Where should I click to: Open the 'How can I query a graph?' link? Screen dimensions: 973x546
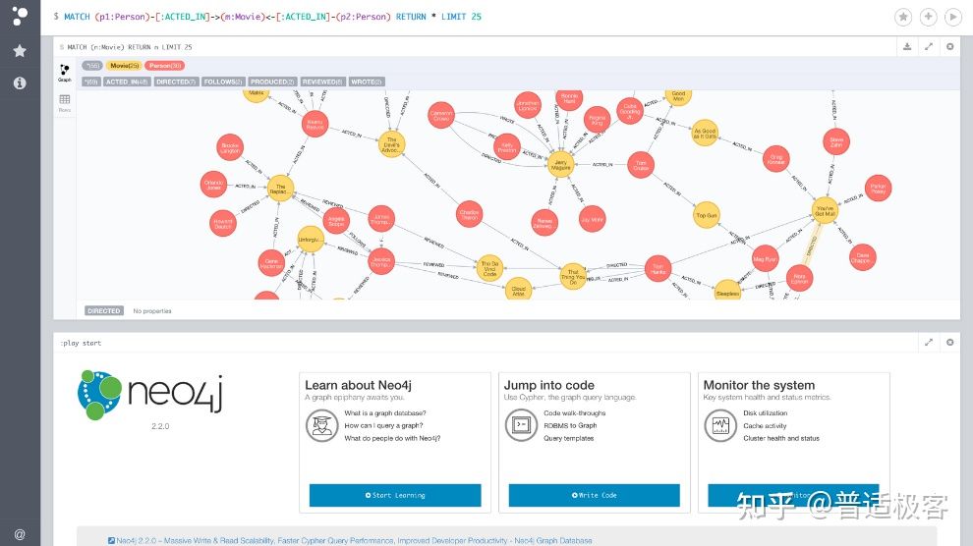click(383, 425)
